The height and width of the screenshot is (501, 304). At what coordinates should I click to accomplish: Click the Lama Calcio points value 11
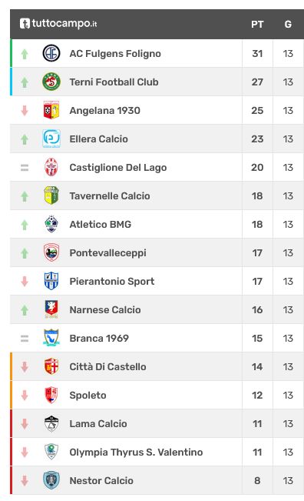point(257,424)
